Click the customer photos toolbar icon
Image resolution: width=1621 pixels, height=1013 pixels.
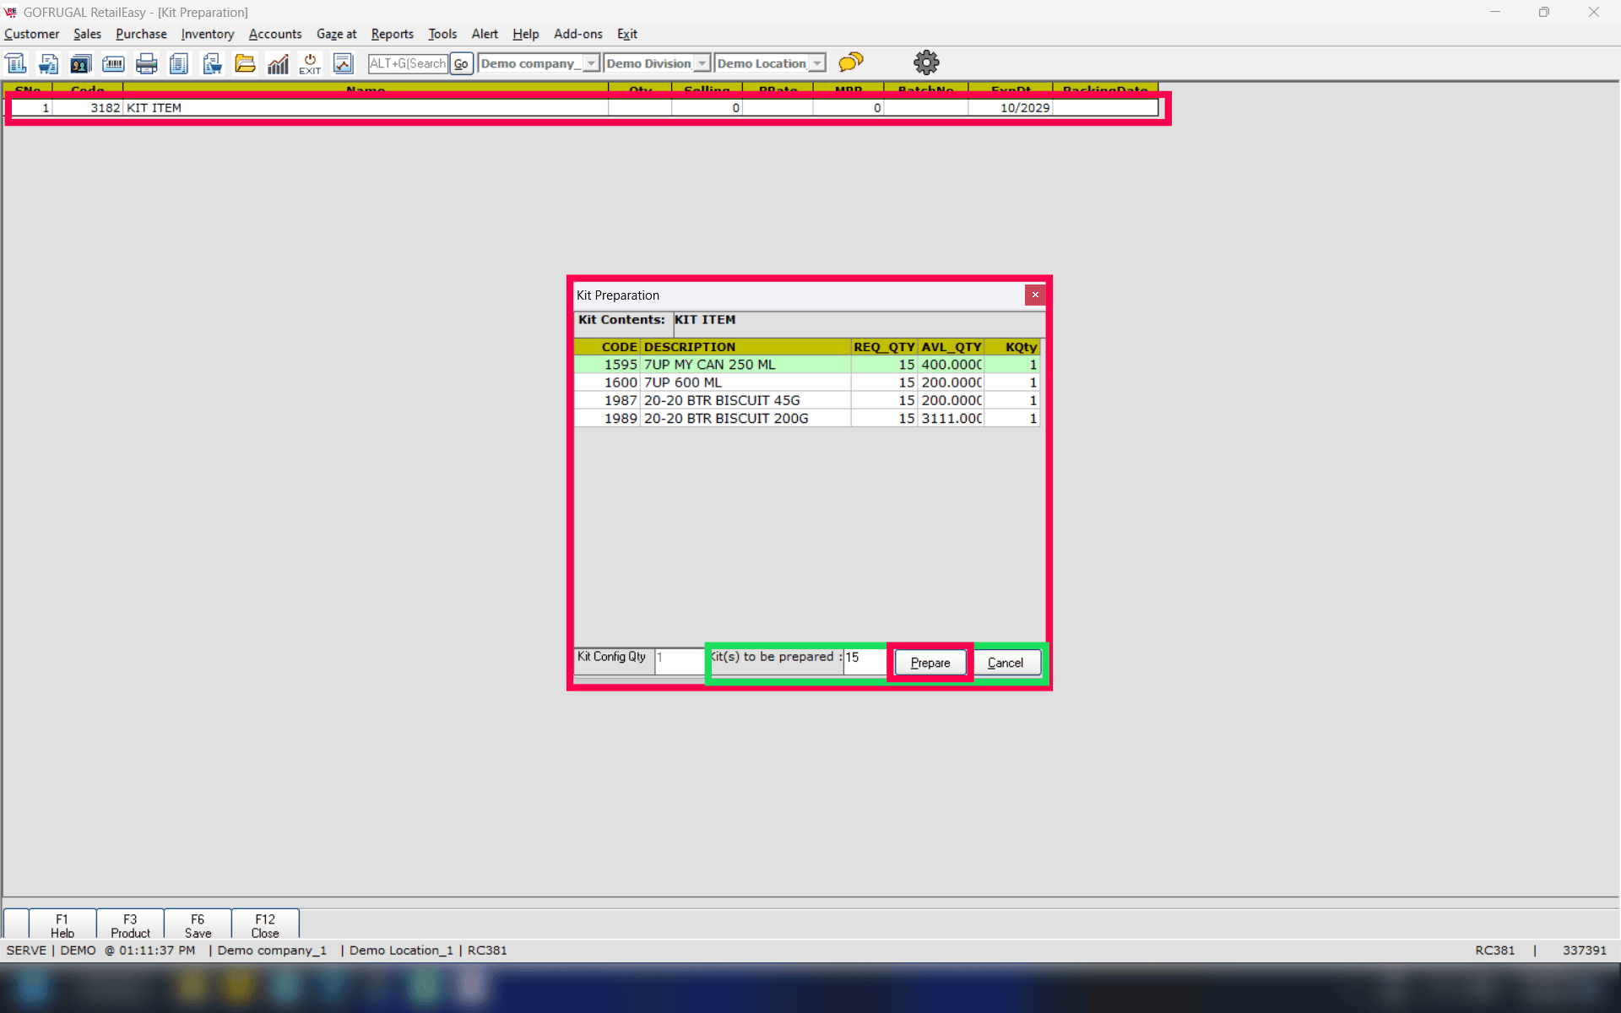(80, 63)
